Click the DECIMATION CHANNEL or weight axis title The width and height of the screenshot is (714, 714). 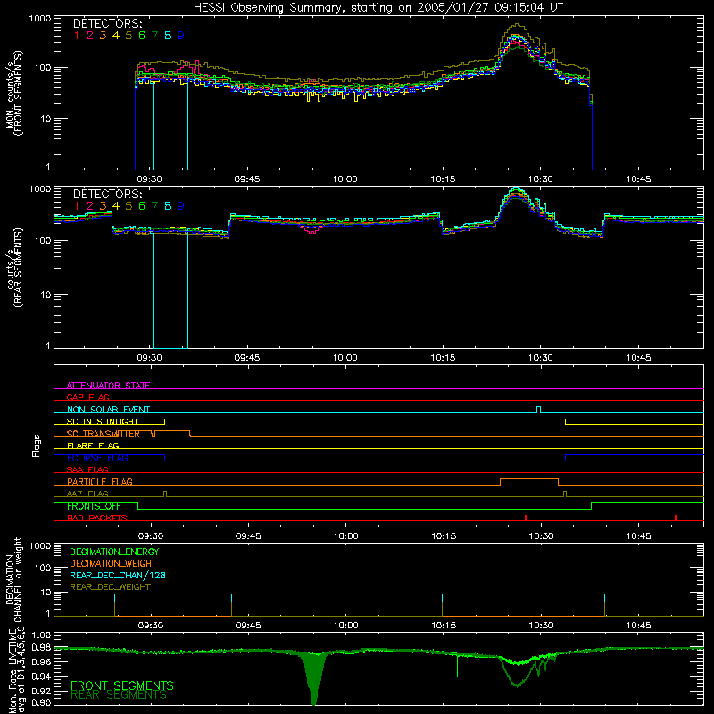pos(13,579)
